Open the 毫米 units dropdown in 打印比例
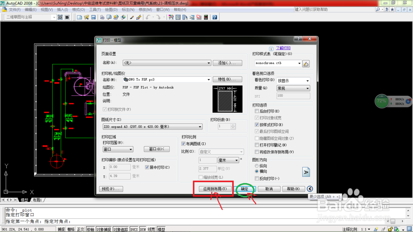The height and width of the screenshot is (232, 413). pos(228,160)
